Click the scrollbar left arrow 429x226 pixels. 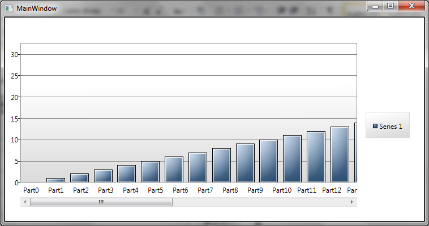[x=25, y=202]
